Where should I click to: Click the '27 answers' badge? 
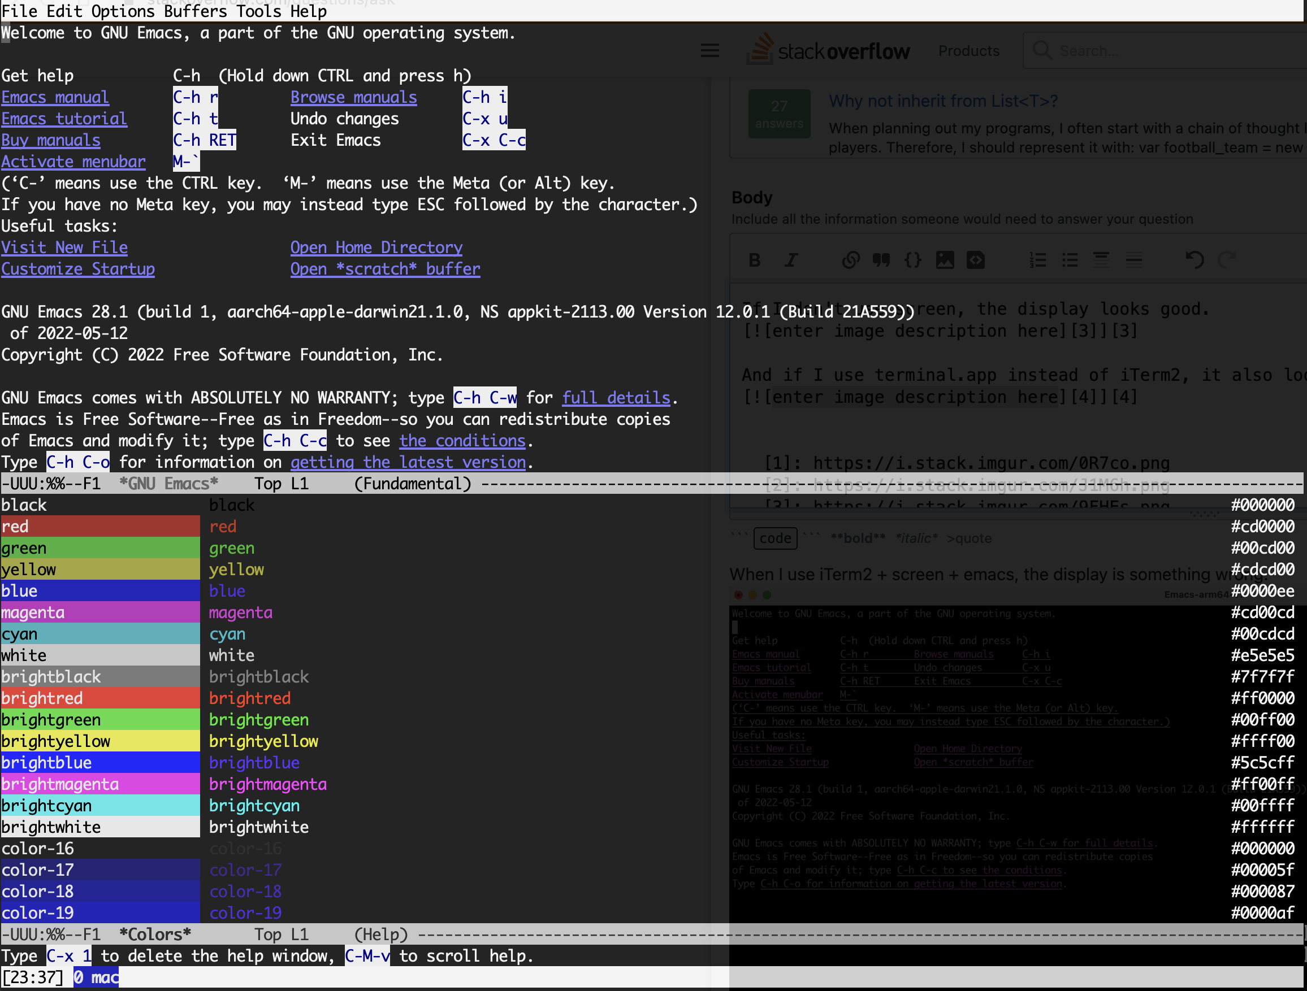tap(779, 114)
